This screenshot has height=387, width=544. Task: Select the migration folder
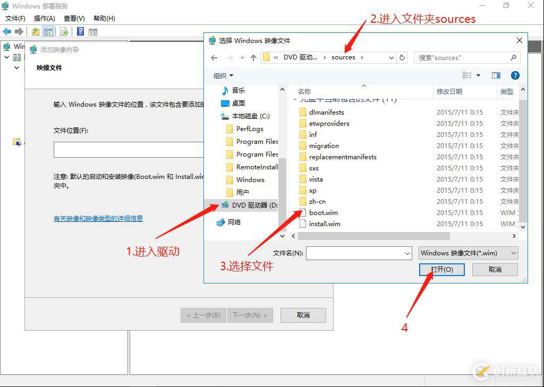319,146
